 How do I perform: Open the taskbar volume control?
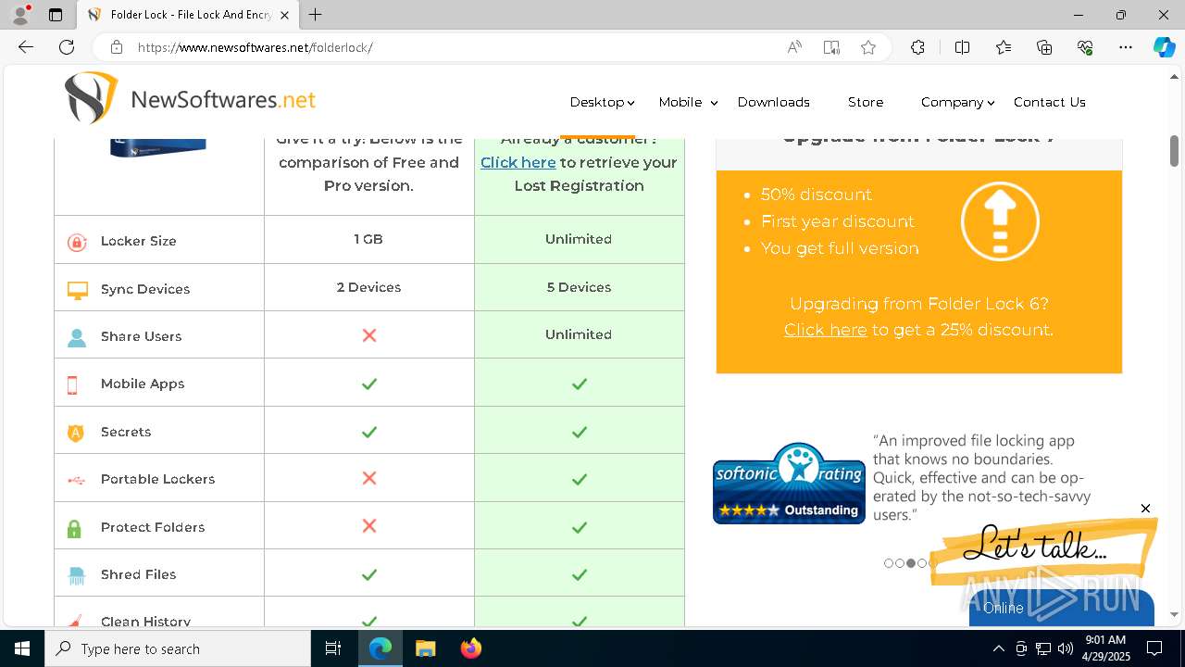(1066, 648)
